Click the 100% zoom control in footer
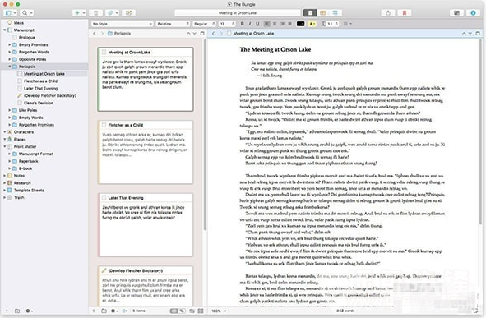This screenshot has height=318, width=486. tap(219, 311)
